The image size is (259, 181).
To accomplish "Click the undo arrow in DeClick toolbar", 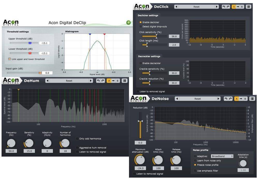I will [x=224, y=7].
